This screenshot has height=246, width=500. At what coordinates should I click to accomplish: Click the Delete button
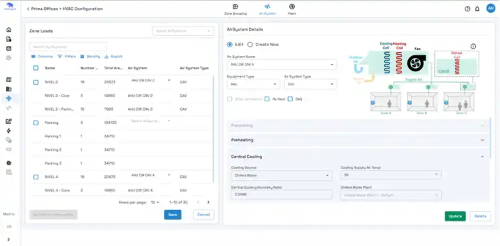(480, 216)
